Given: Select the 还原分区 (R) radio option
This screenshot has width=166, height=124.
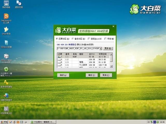Looking at the screenshot, I should click(63, 39).
